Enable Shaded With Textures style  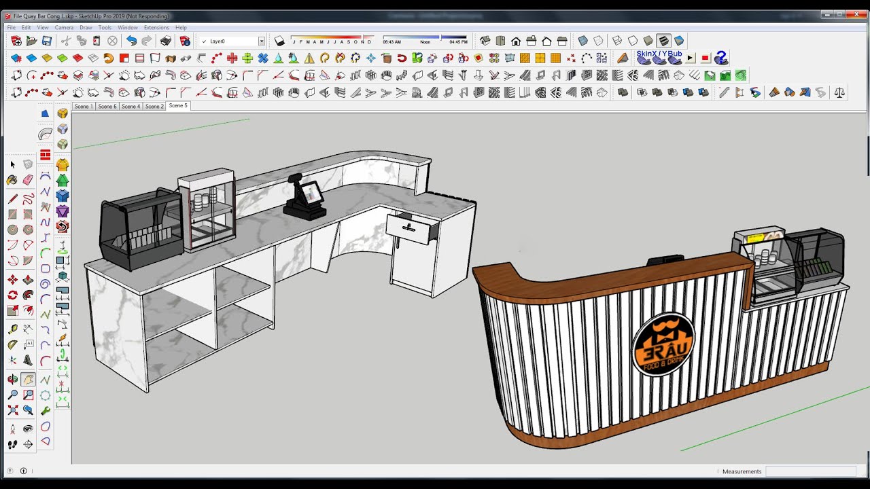click(664, 41)
